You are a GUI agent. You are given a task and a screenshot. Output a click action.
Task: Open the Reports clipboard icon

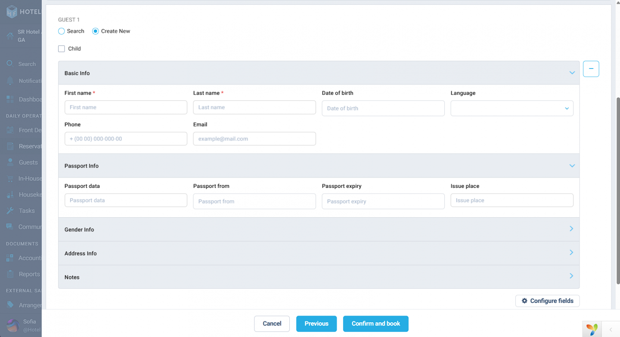[10, 274]
